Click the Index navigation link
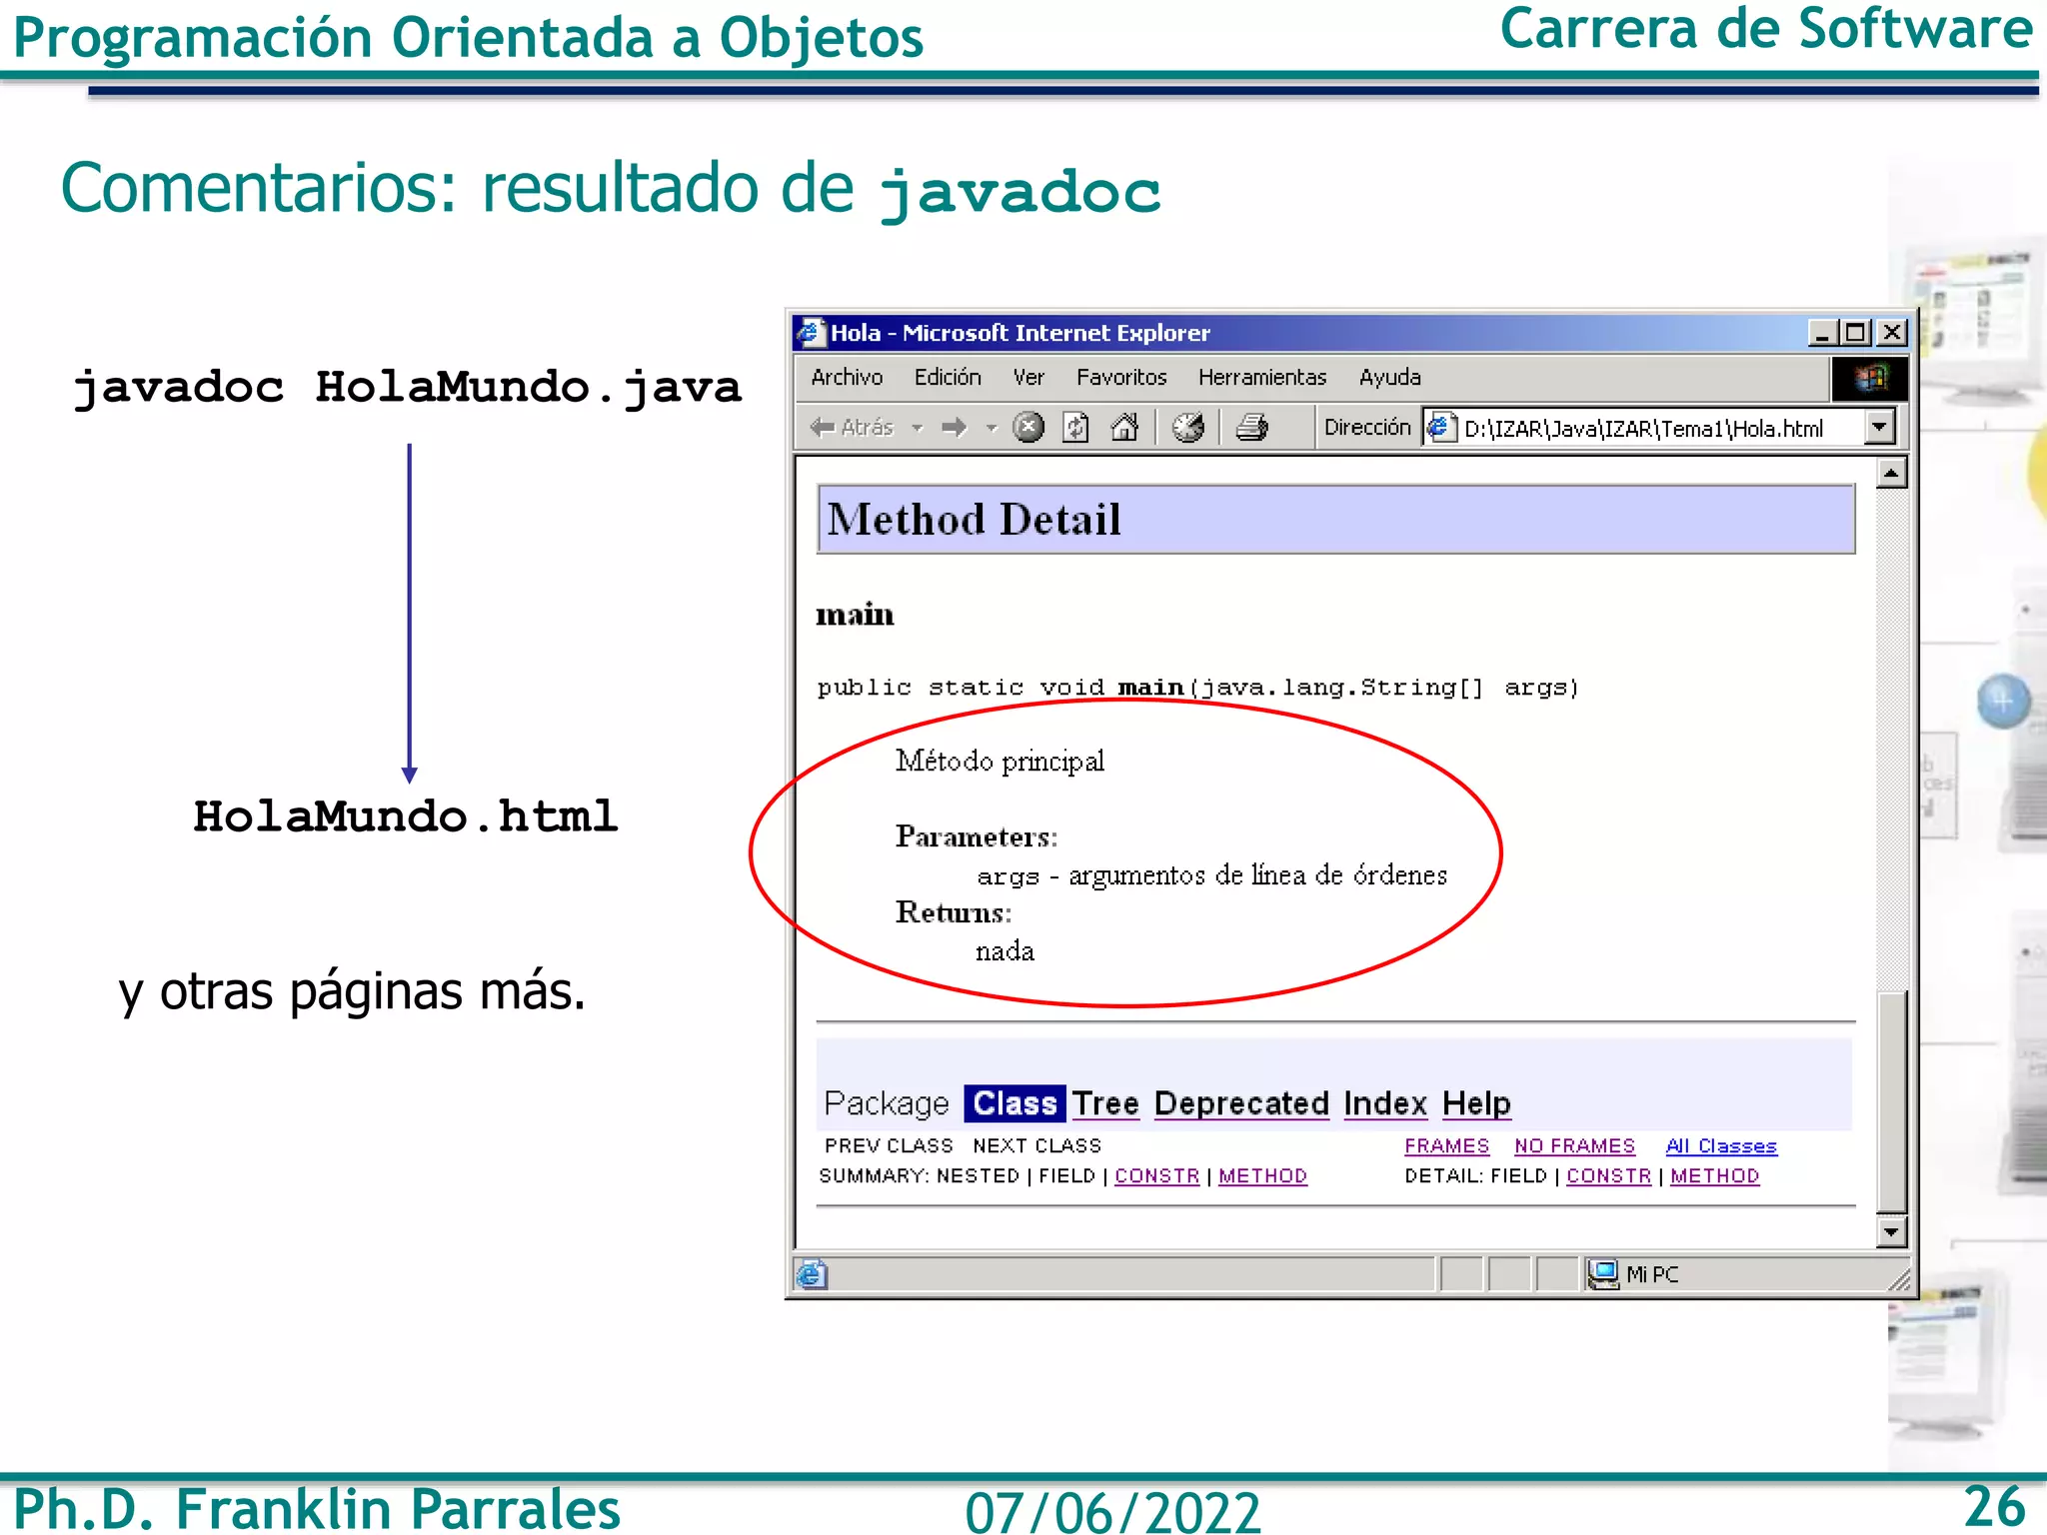 (x=1385, y=1103)
